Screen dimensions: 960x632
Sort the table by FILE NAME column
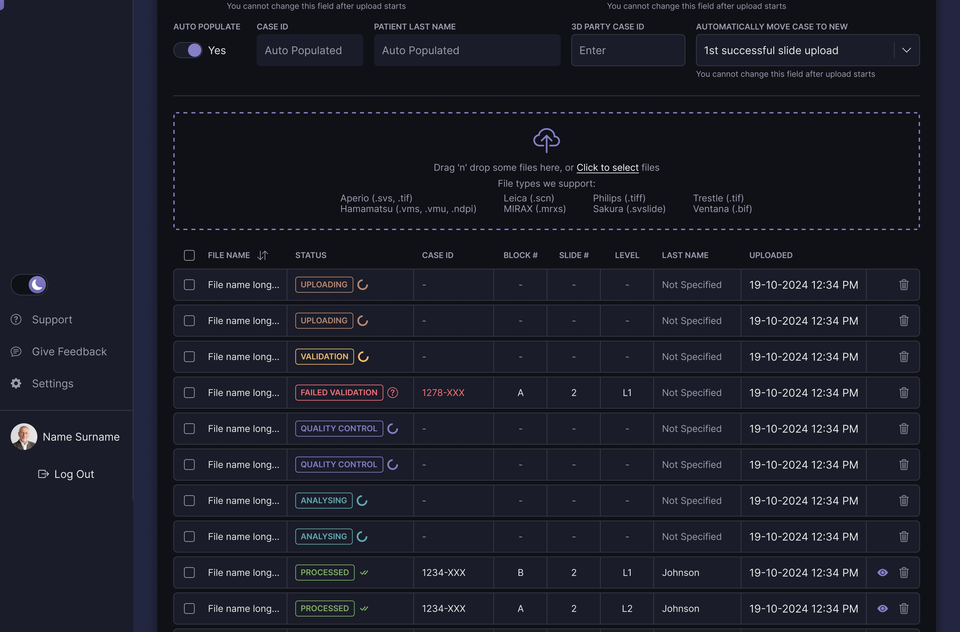263,255
